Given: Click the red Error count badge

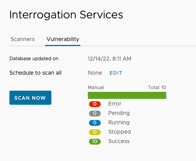Looking at the screenshot, I should (x=95, y=104).
